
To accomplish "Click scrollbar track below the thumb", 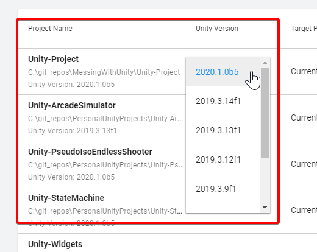I will (x=265, y=180).
